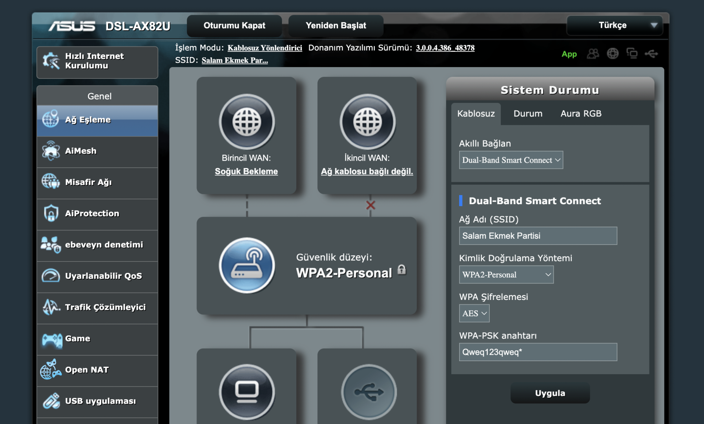704x424 pixels.
Task: Switch to the Durum tab
Action: (528, 114)
